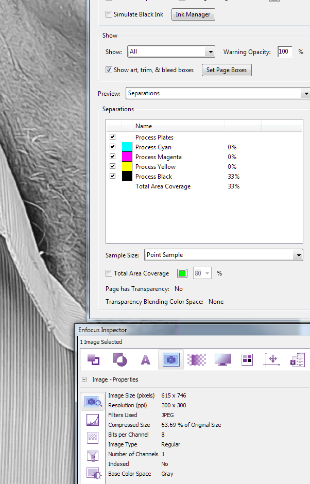Viewport: 310px width, 484px height.
Task: Open the Fill category in Enfocus Inspector
Action: (x=93, y=359)
